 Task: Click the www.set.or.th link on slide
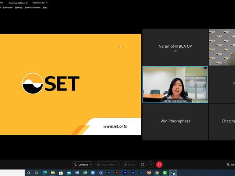pyautogui.click(x=115, y=126)
